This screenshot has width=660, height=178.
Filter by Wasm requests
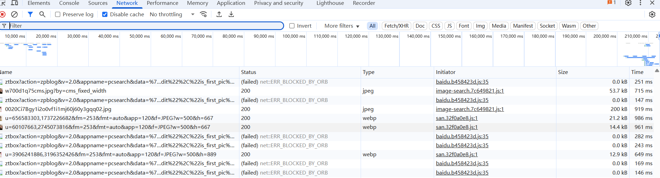(569, 26)
